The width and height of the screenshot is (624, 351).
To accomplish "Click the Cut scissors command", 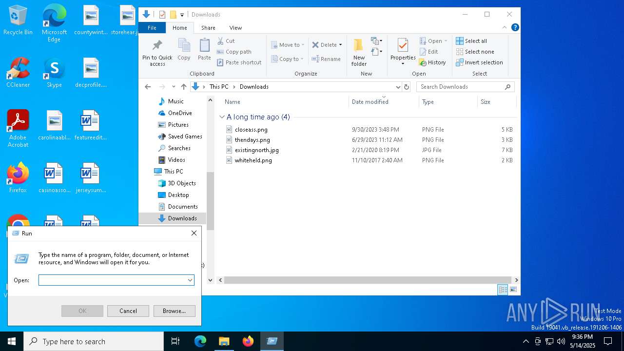I will pos(226,41).
